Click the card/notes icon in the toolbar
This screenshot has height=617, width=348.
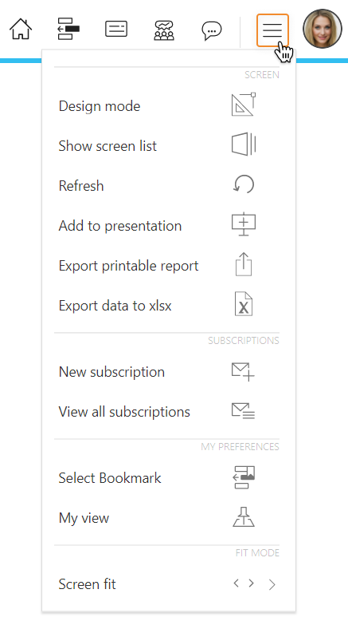click(116, 29)
